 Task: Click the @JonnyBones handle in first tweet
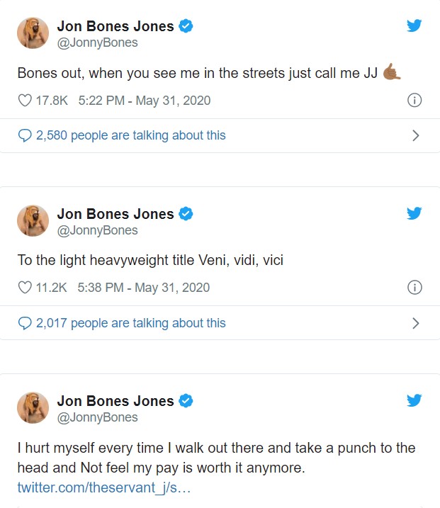click(97, 43)
